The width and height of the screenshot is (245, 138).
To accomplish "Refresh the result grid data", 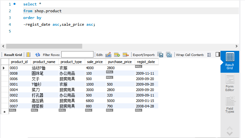I will 37,55.
